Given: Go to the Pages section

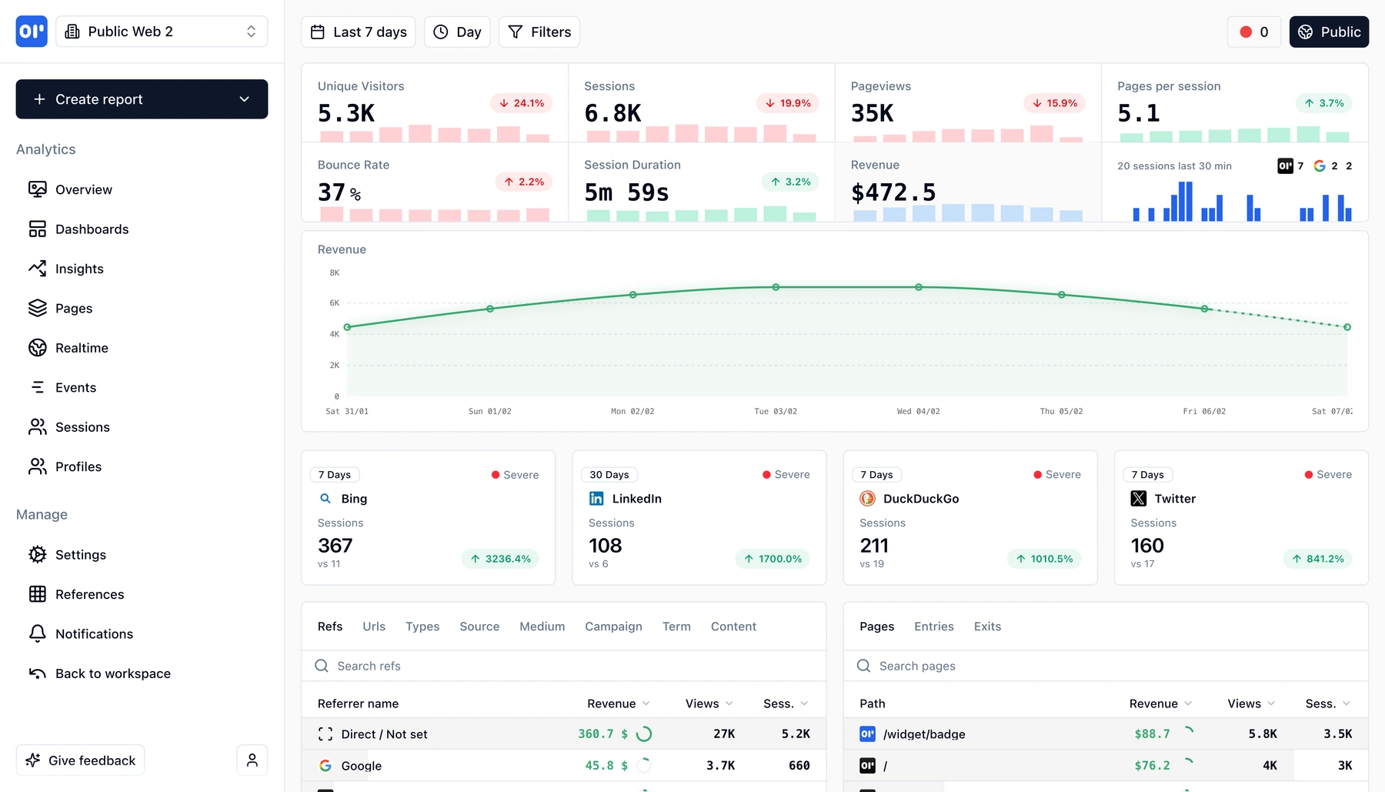Looking at the screenshot, I should tap(73, 308).
